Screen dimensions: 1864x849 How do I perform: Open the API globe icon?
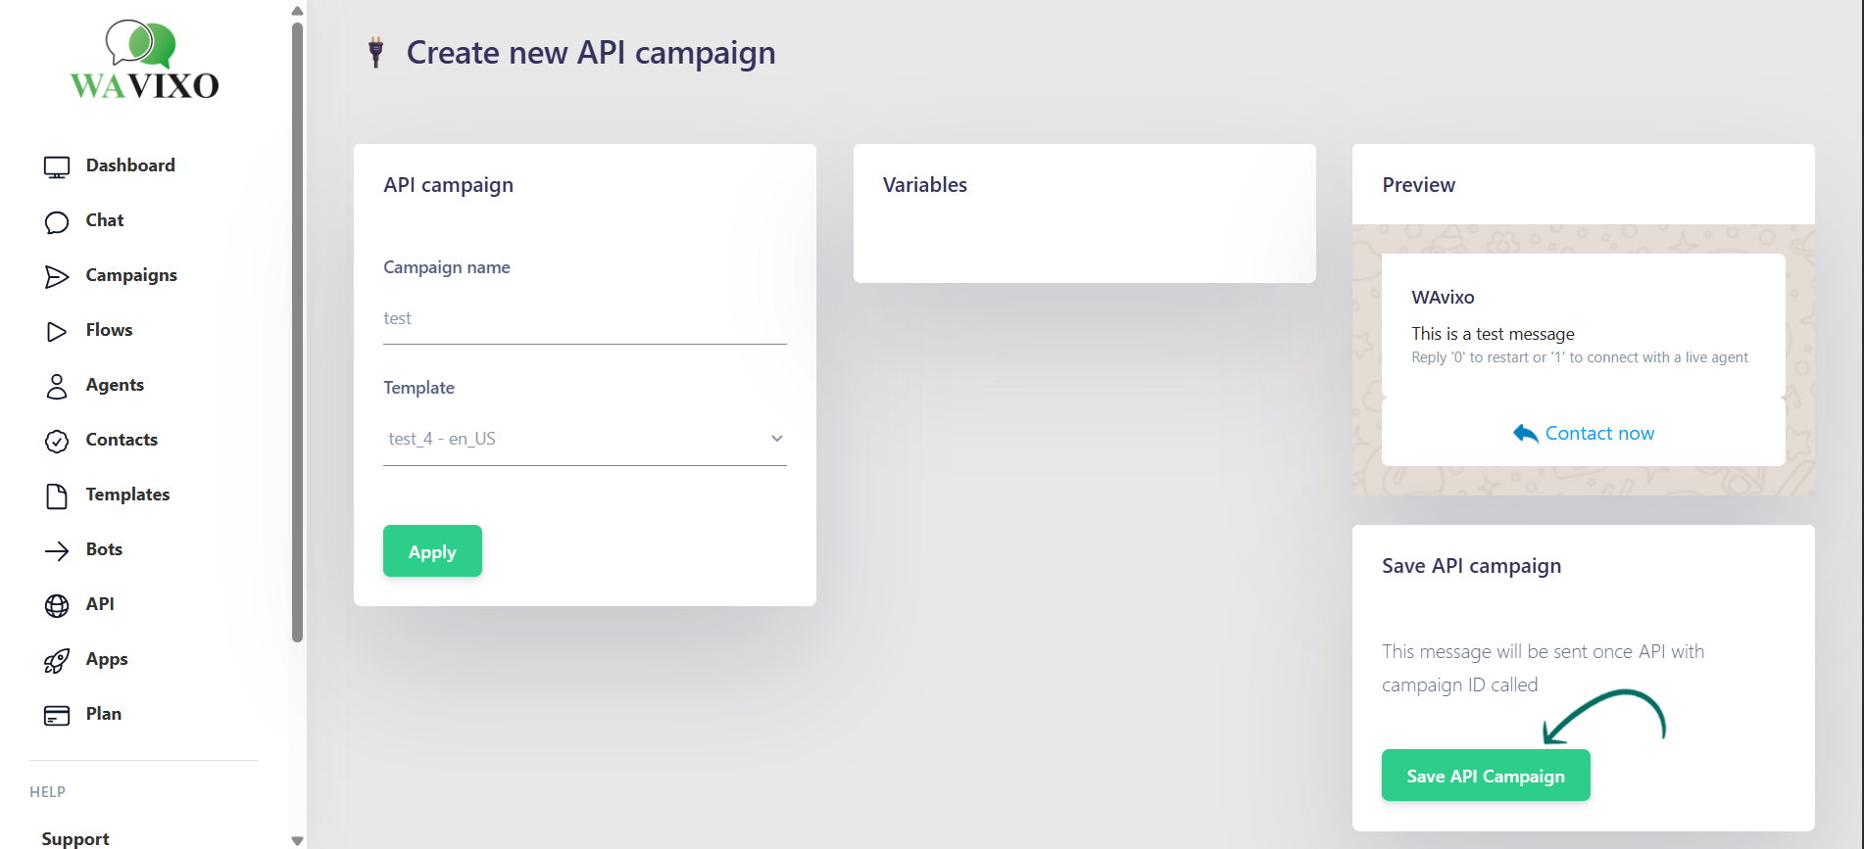click(x=57, y=606)
